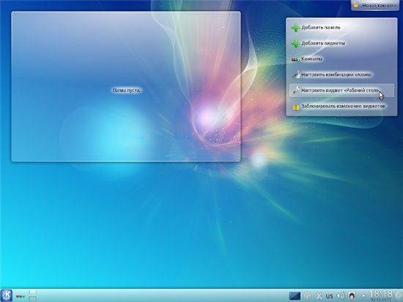Viewport: 403px width, 302px height.
Task: Select Добавить виджеты menu entry
Action: click(x=341, y=43)
